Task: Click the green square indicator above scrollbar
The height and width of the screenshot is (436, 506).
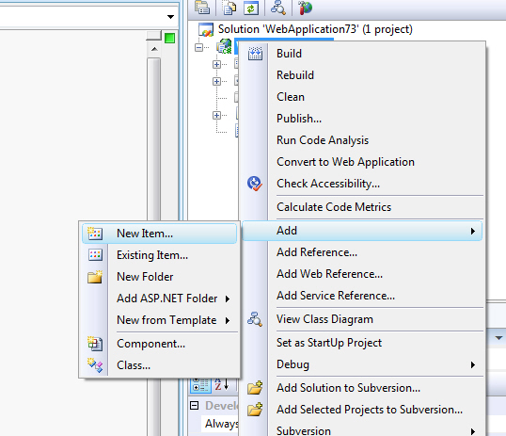Action: [169, 38]
